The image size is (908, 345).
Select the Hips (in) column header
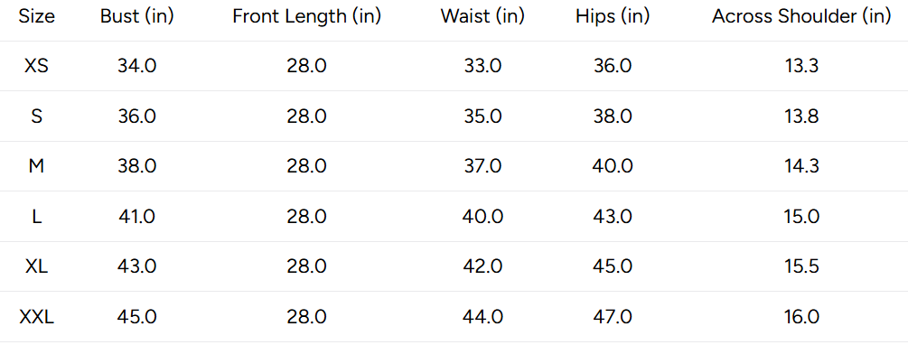[613, 17]
